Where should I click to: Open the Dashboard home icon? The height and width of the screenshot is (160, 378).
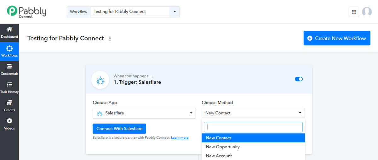click(x=9, y=29)
